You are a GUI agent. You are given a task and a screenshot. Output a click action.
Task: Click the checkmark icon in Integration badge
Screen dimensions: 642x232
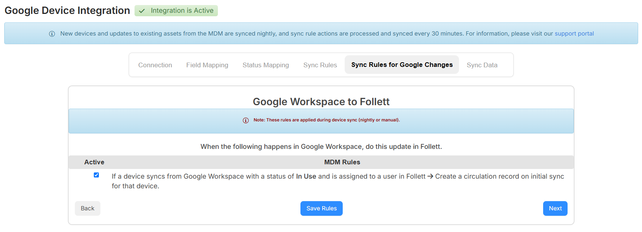(142, 11)
